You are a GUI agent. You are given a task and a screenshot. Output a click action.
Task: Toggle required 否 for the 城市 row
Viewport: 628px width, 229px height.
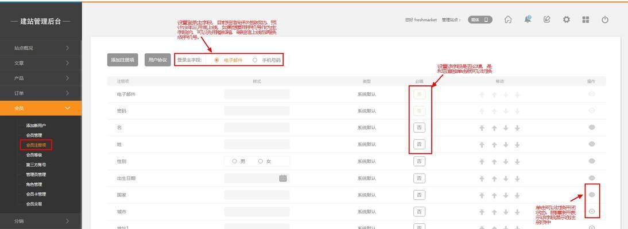coord(419,211)
